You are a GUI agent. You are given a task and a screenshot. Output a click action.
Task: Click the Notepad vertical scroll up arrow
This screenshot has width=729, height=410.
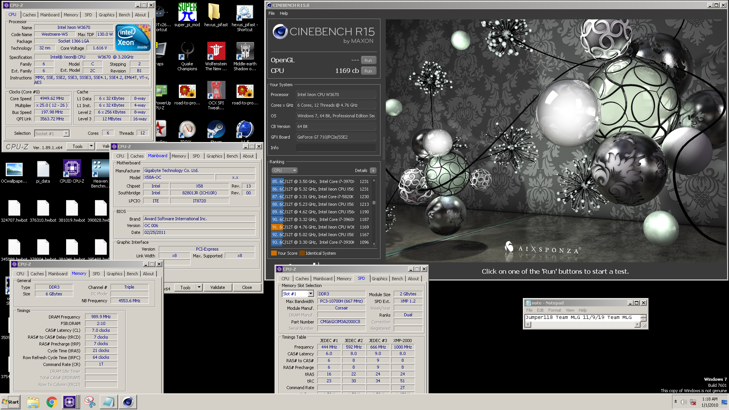point(643,316)
